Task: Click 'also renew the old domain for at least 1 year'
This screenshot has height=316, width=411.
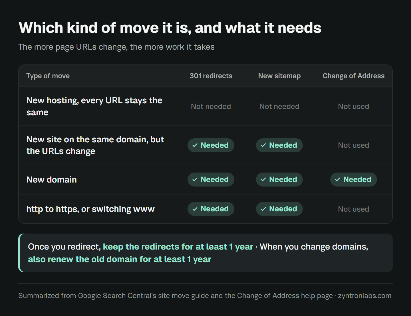Action: point(120,259)
